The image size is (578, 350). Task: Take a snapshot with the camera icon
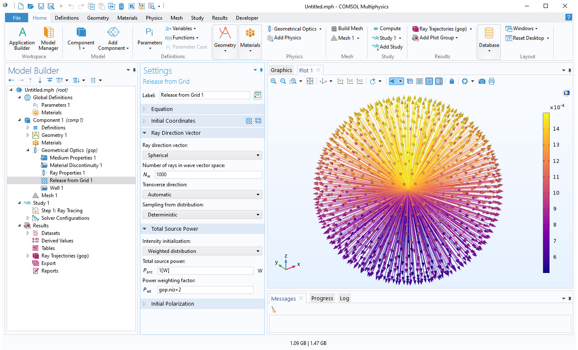point(482,81)
